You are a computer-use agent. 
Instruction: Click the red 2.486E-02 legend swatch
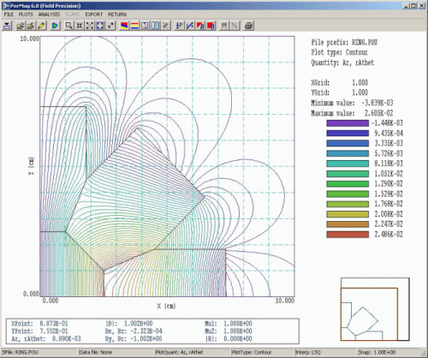point(348,235)
